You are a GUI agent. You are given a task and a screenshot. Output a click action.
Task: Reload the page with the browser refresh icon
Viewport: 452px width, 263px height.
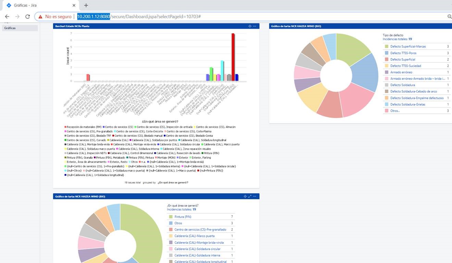[x=28, y=16]
